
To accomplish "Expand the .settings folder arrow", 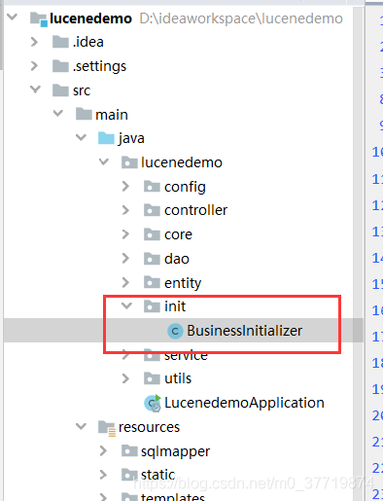I will click(x=34, y=66).
